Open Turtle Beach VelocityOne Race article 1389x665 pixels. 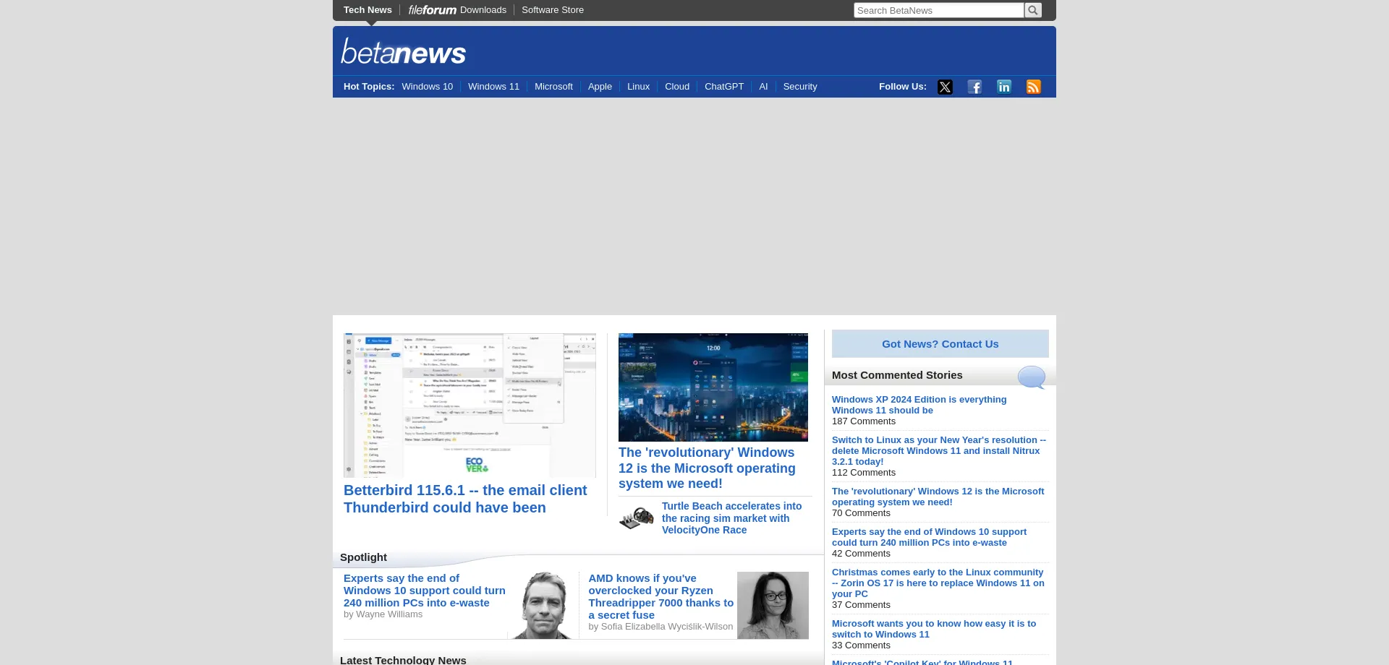(x=731, y=518)
